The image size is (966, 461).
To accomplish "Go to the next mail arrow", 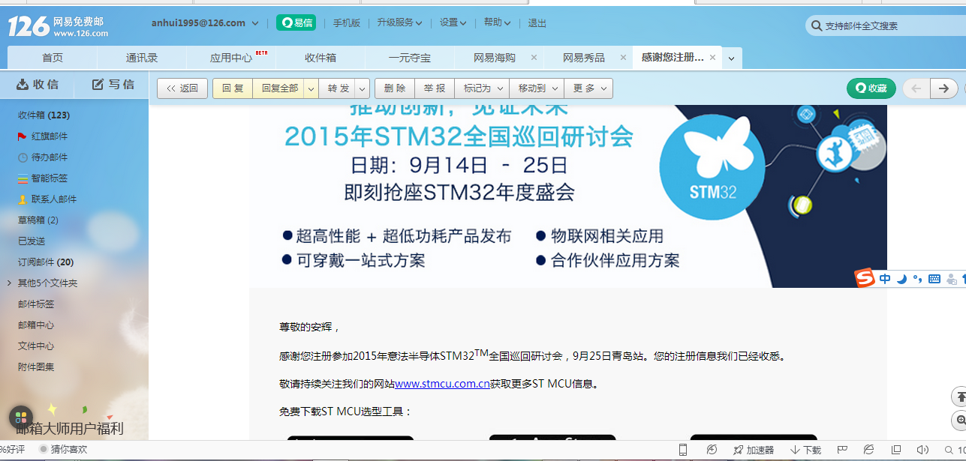I will click(944, 88).
